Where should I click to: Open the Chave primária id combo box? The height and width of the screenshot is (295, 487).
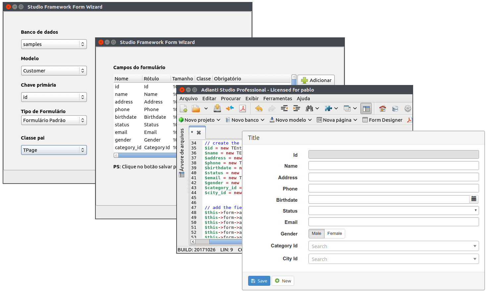point(54,97)
